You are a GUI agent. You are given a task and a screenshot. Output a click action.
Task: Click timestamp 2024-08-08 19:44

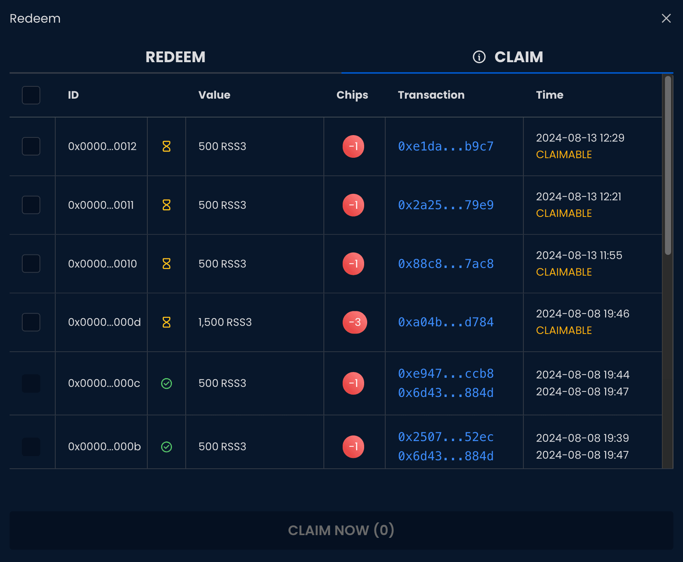583,375
